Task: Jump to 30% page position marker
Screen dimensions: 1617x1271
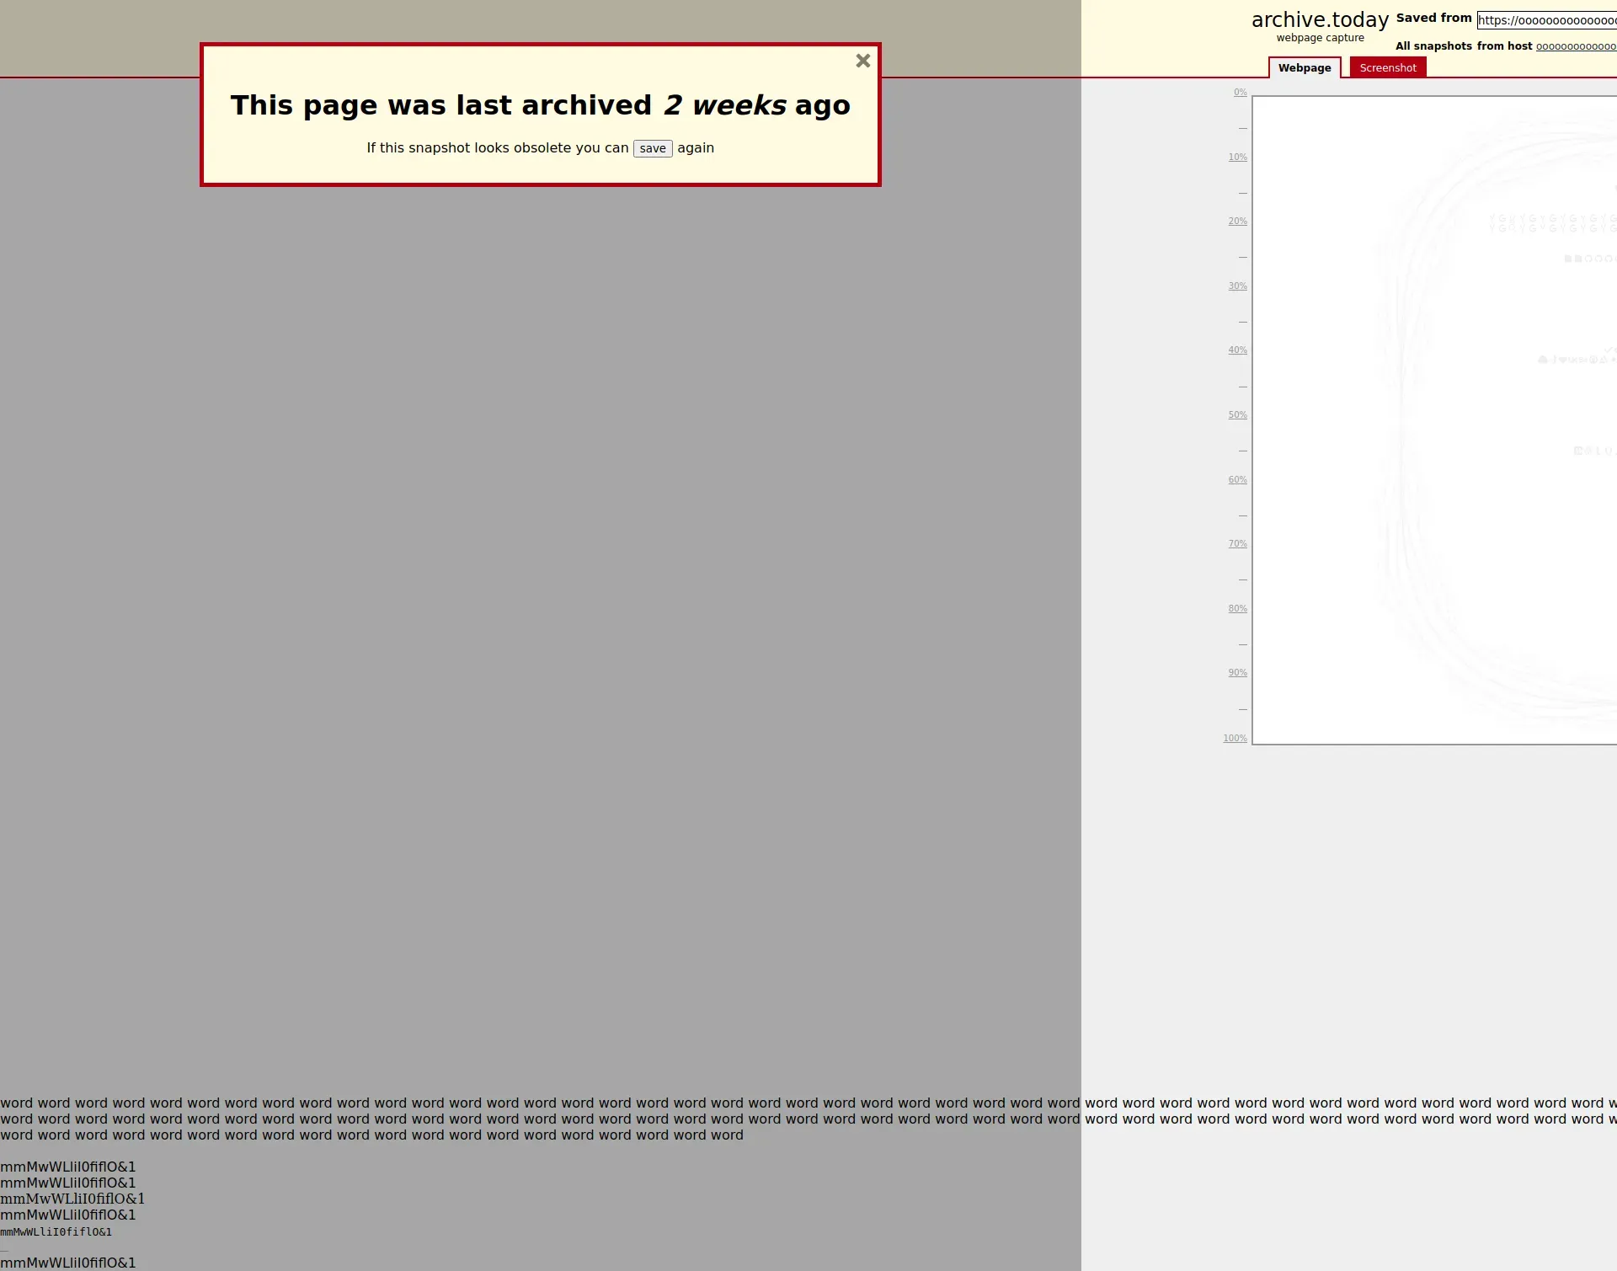Action: (x=1237, y=286)
